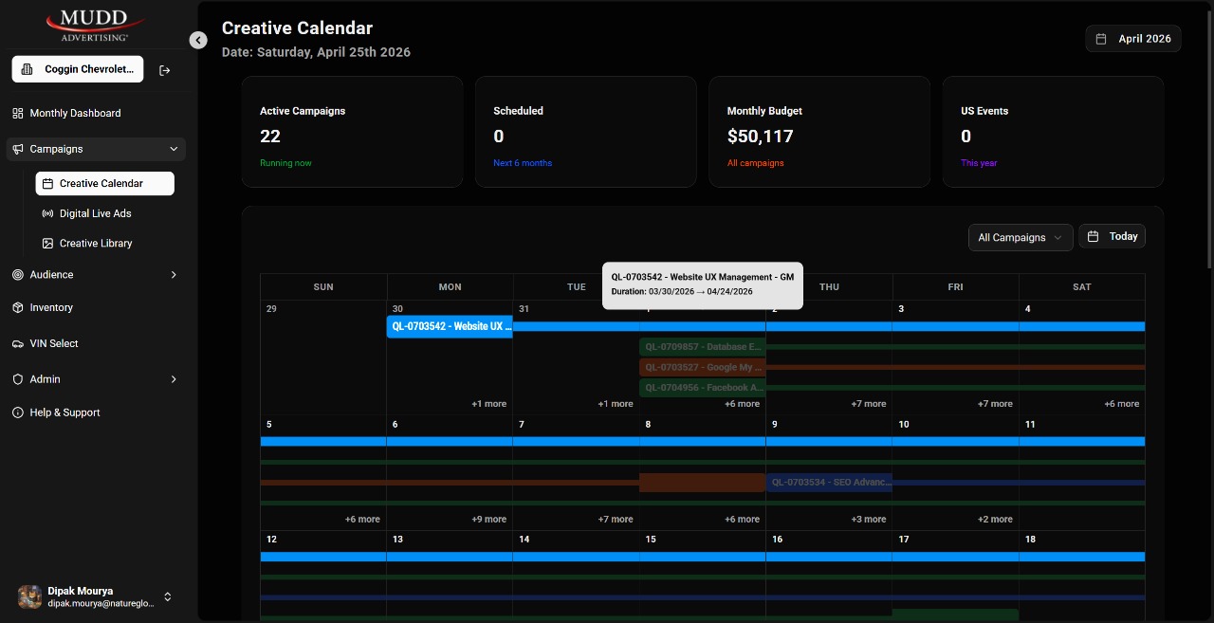Click the Today button
The image size is (1214, 623).
click(1112, 236)
